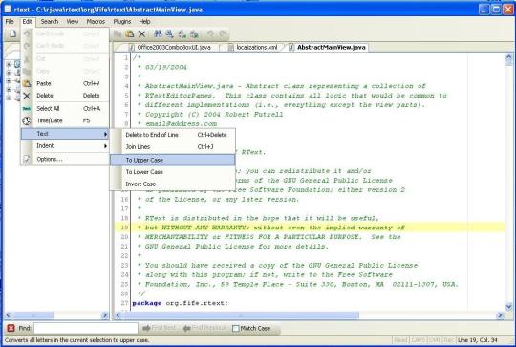Click the editor's horizontal scrollbar thumb
The image size is (516, 347).
point(241,315)
